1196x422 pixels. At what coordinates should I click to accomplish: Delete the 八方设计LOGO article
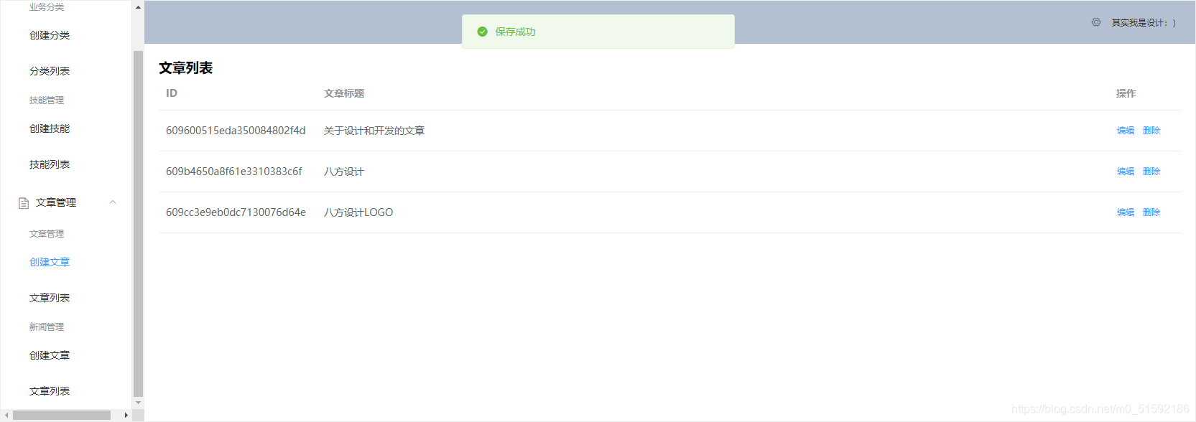[x=1151, y=212]
